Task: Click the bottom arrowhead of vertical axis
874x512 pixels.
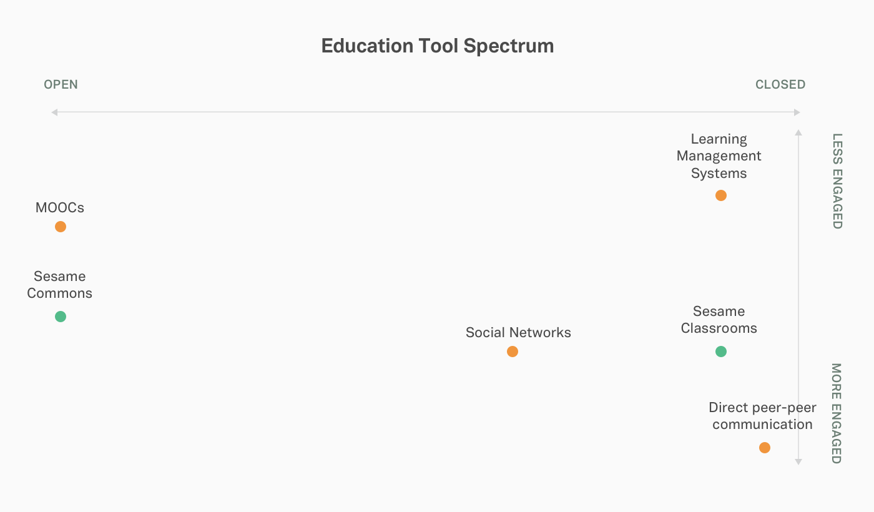Action: pos(798,461)
